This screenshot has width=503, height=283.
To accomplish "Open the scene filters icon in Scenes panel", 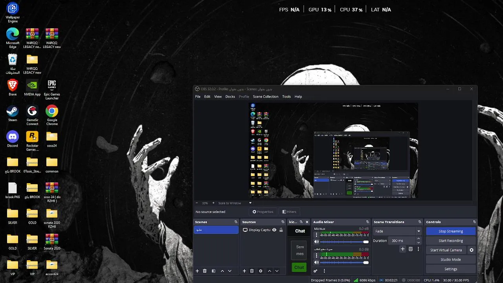I will click(213, 271).
